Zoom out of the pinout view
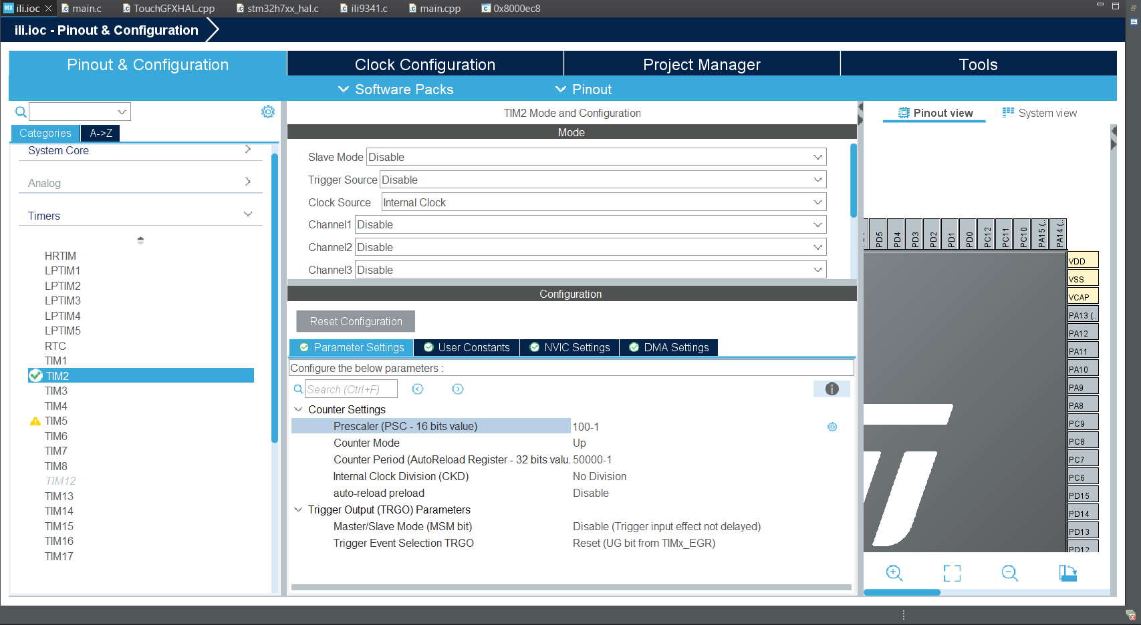Image resolution: width=1141 pixels, height=625 pixels. (x=1009, y=572)
